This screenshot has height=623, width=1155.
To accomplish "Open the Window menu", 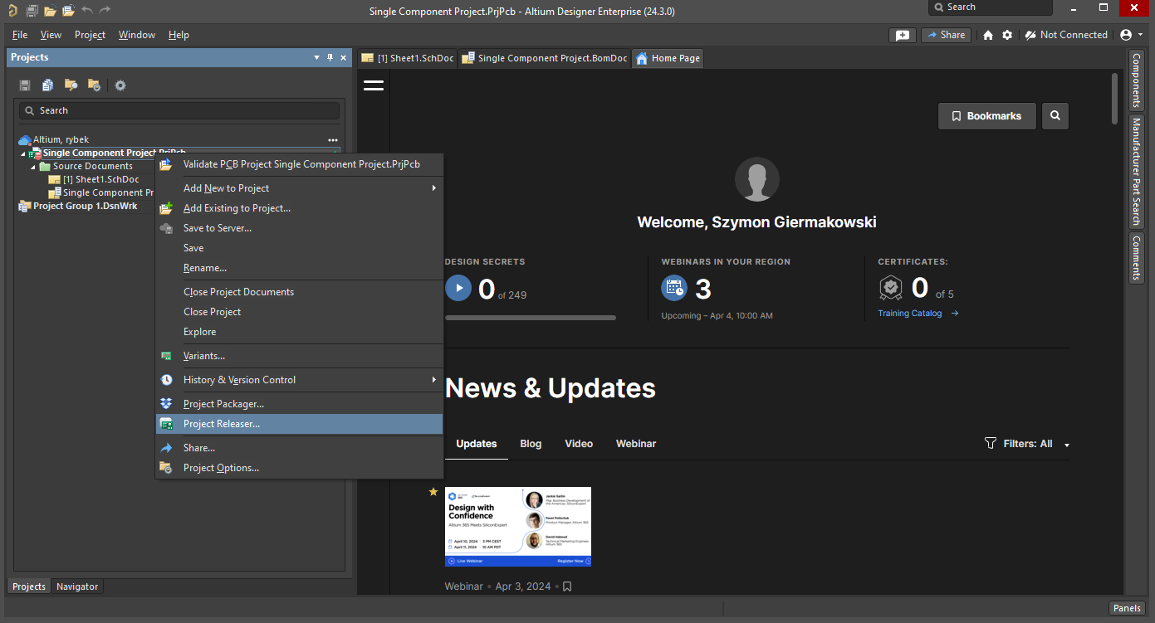I will tap(137, 35).
